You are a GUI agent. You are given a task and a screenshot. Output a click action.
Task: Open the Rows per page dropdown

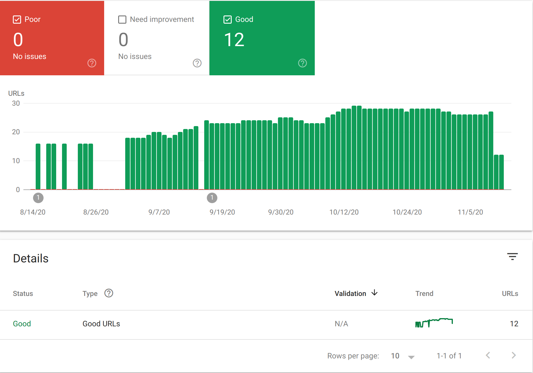coord(403,356)
